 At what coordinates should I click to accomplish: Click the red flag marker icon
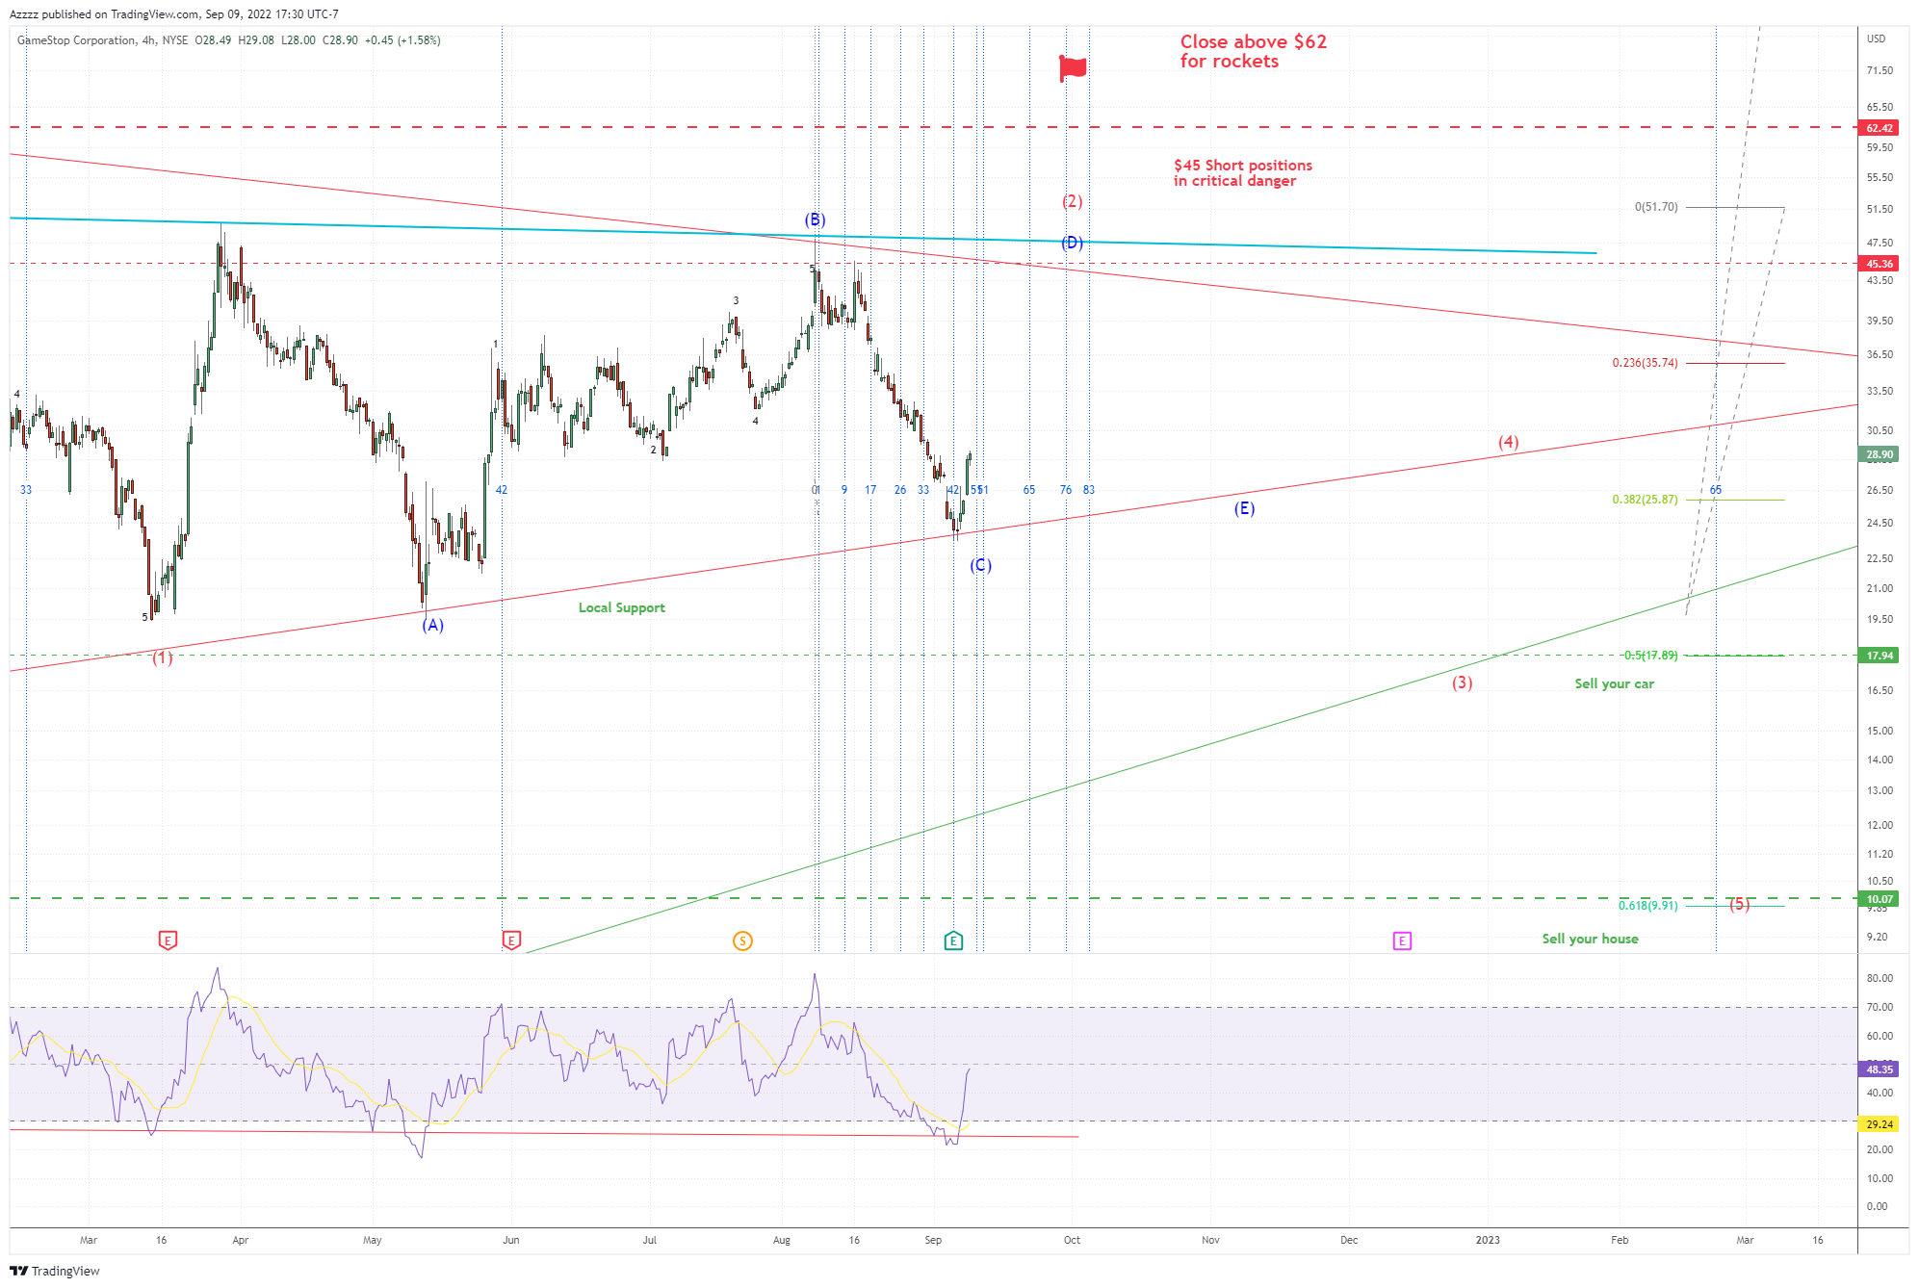(1073, 68)
